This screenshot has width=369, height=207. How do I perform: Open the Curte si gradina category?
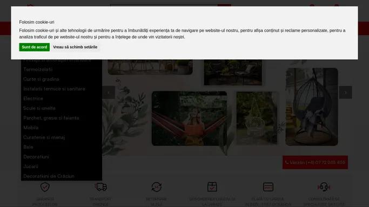pos(41,79)
